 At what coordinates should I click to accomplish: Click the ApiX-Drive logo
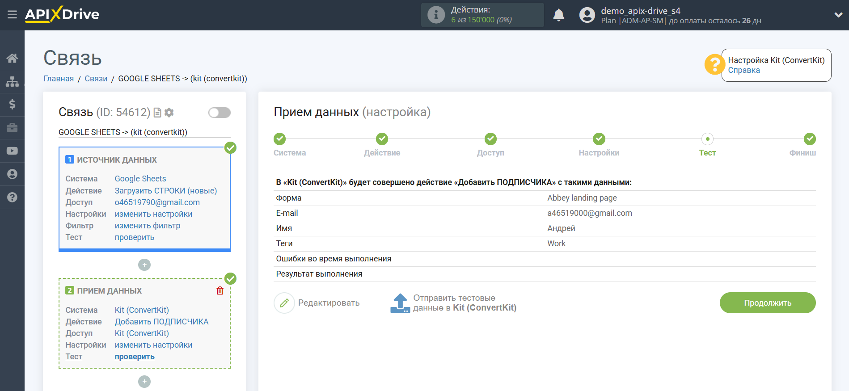click(x=62, y=14)
